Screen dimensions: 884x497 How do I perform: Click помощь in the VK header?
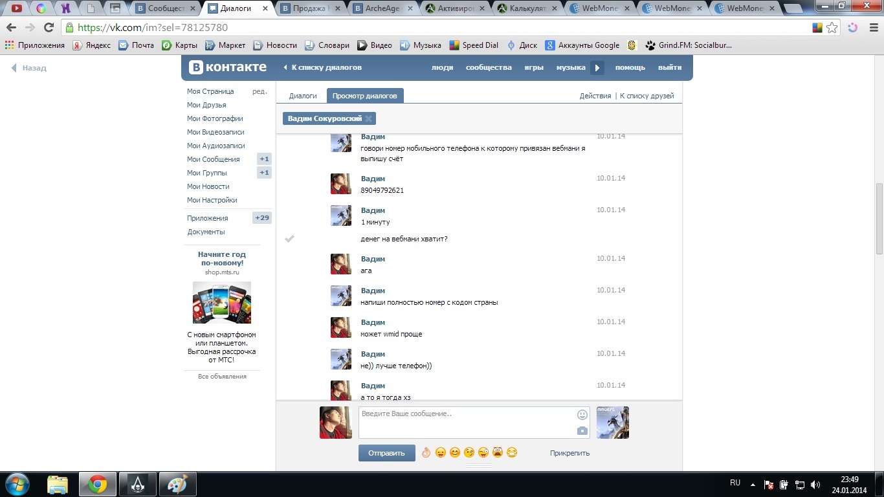pos(630,67)
